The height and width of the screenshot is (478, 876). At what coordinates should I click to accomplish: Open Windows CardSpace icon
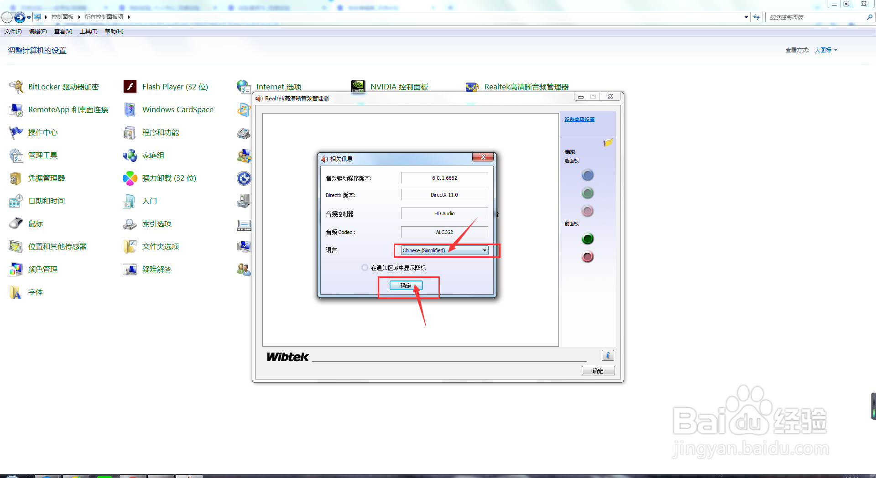[x=130, y=109]
